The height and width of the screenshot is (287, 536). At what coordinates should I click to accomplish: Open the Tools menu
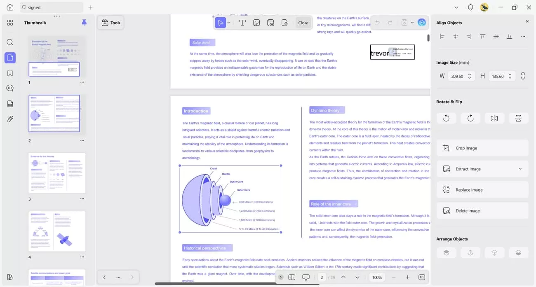pos(110,23)
